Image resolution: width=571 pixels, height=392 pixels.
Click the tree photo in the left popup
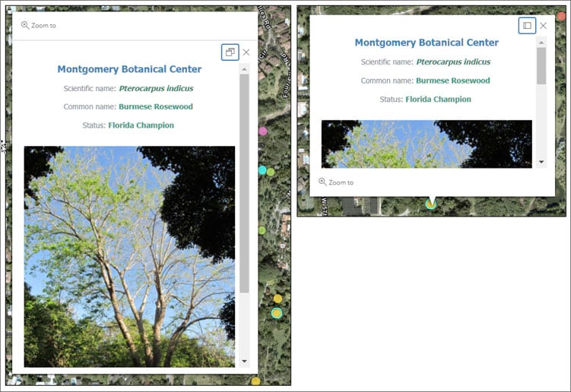129,257
